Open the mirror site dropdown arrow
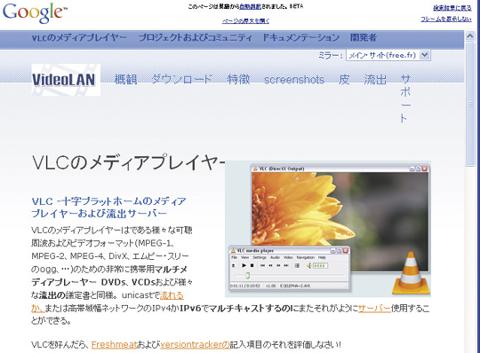The image size is (480, 353). tap(424, 55)
